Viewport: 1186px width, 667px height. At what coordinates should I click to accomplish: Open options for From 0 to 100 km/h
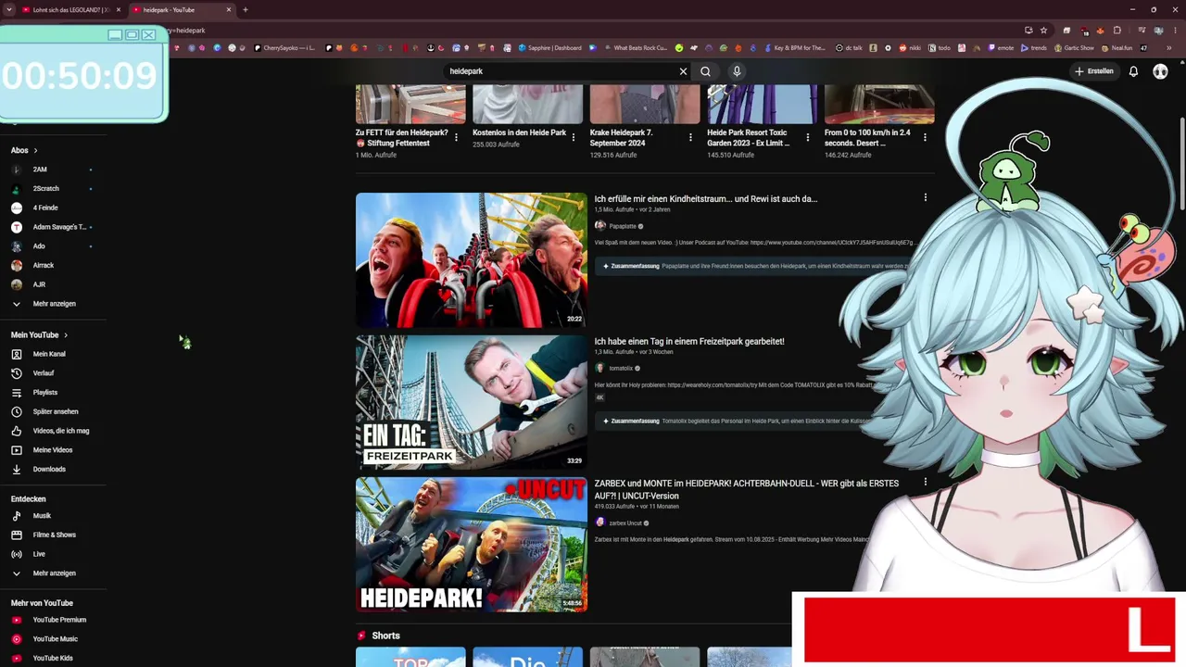[x=925, y=138]
